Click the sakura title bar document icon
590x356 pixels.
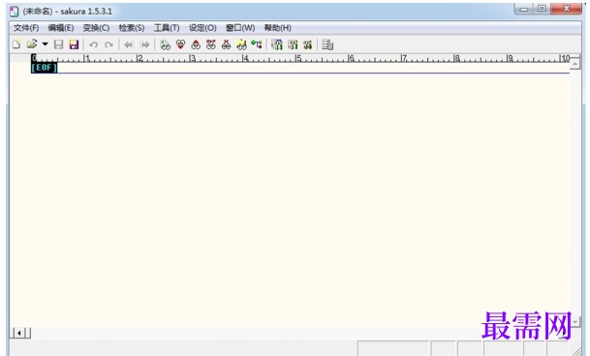pyautogui.click(x=14, y=12)
